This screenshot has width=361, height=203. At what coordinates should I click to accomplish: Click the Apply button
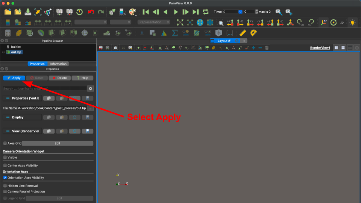14,78
